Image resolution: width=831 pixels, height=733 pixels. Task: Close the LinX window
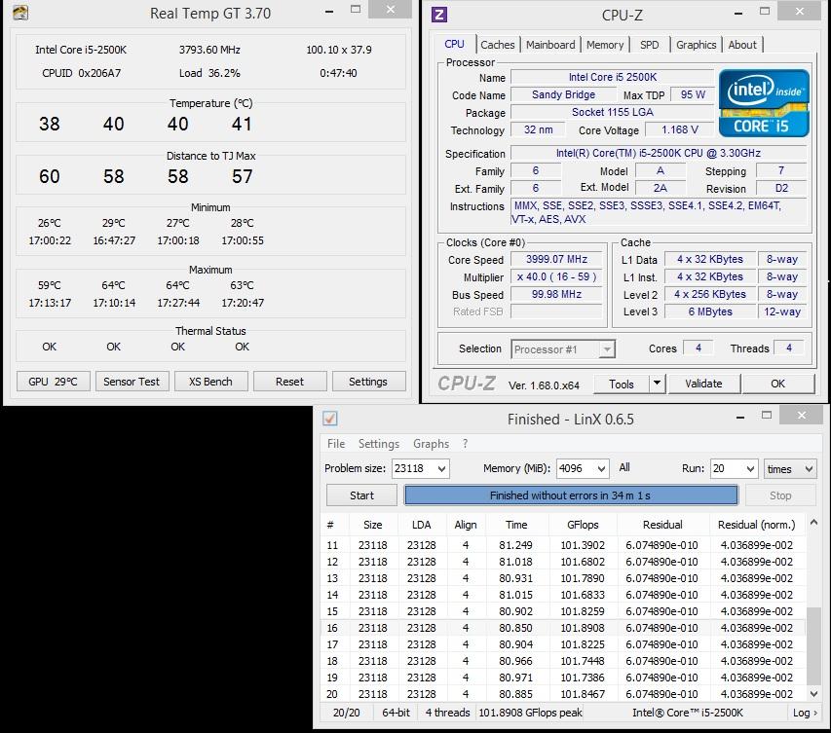pos(802,416)
